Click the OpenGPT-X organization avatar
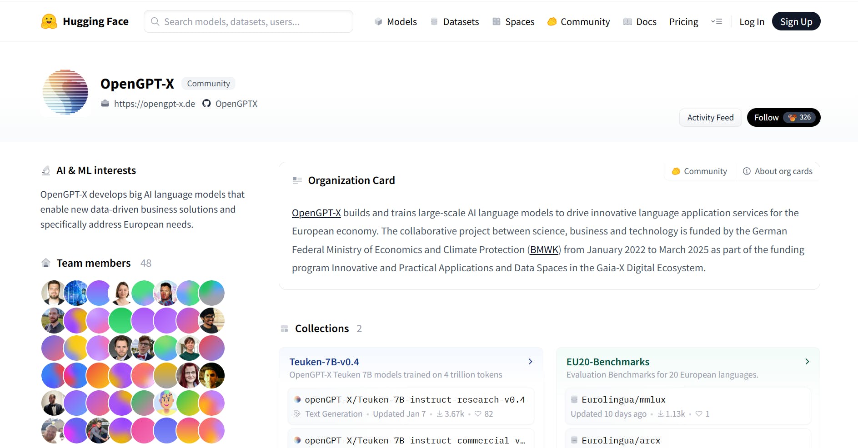Viewport: 858px width, 448px height. pos(65,92)
